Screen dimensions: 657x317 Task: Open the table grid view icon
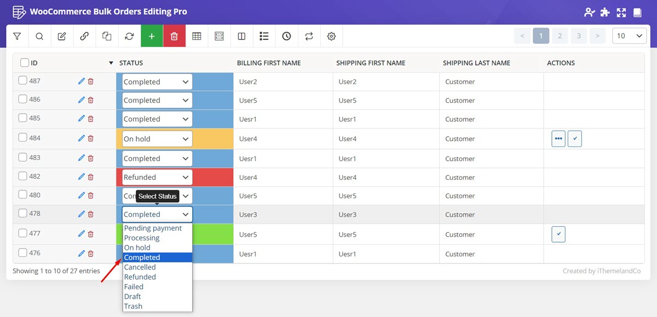coord(197,36)
